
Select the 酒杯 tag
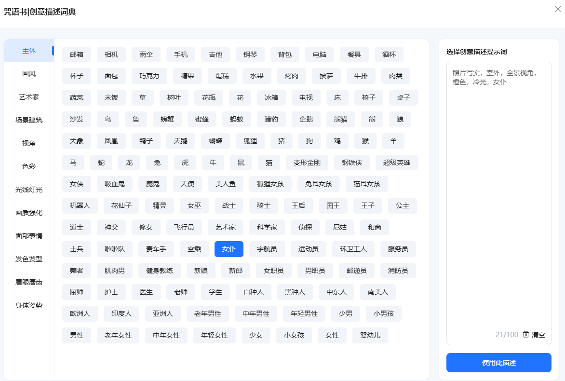click(x=389, y=54)
